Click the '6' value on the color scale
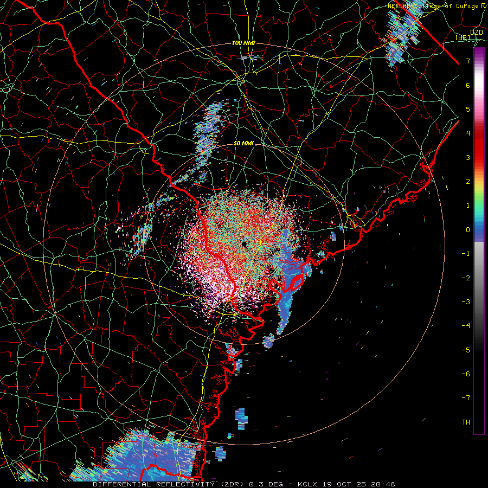 [468, 85]
